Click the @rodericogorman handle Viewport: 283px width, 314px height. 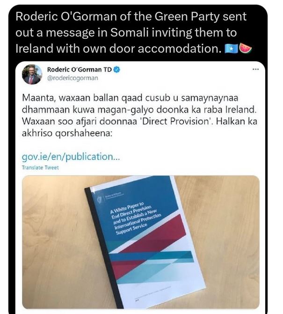click(x=73, y=78)
